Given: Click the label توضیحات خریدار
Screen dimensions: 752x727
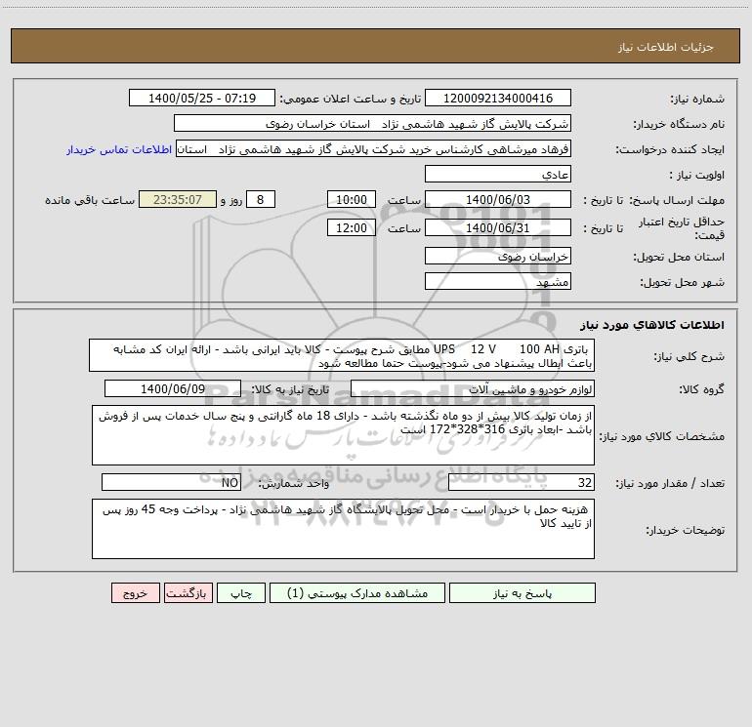Looking at the screenshot, I should click(686, 530).
